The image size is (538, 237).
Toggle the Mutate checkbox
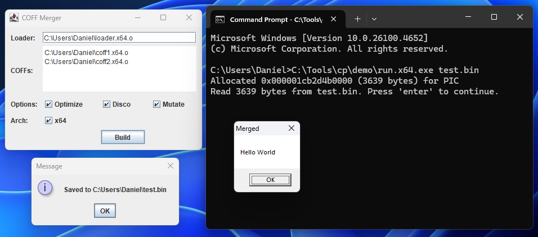pyautogui.click(x=156, y=104)
